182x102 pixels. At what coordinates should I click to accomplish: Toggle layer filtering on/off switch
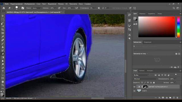[x=176, y=75]
